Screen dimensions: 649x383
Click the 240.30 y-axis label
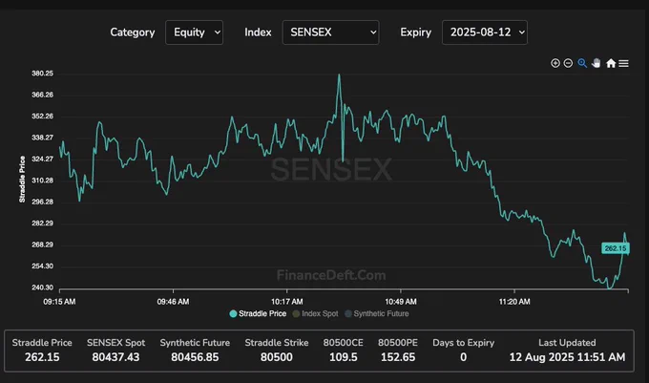42,287
